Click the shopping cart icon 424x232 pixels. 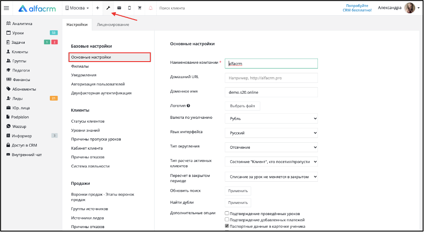point(139,8)
